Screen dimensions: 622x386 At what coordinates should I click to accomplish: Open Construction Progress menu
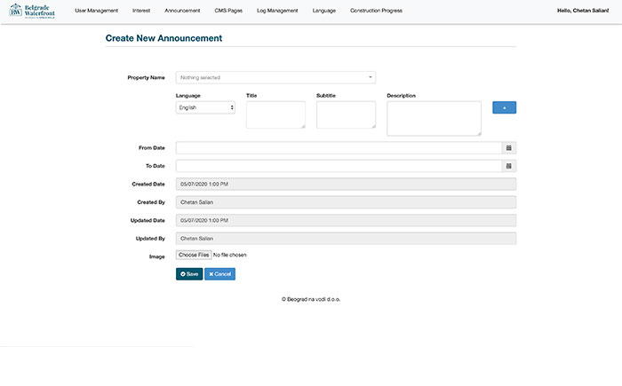pos(376,11)
